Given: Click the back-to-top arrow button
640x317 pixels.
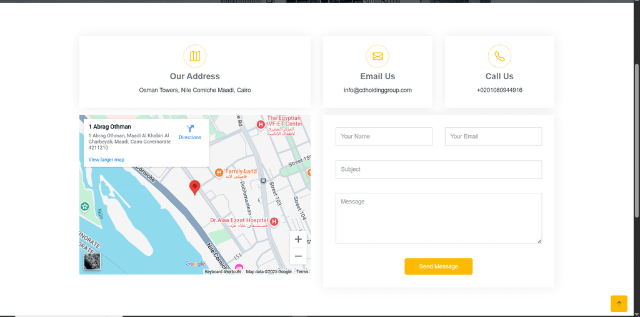Looking at the screenshot, I should 619,303.
